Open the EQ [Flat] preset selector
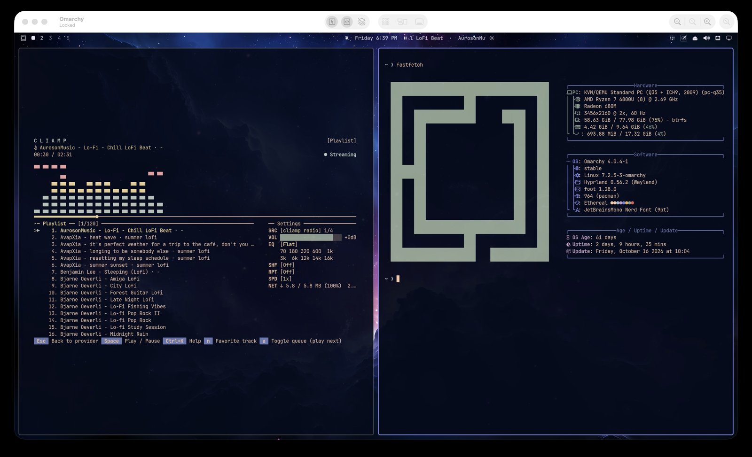The width and height of the screenshot is (752, 457). [283, 244]
